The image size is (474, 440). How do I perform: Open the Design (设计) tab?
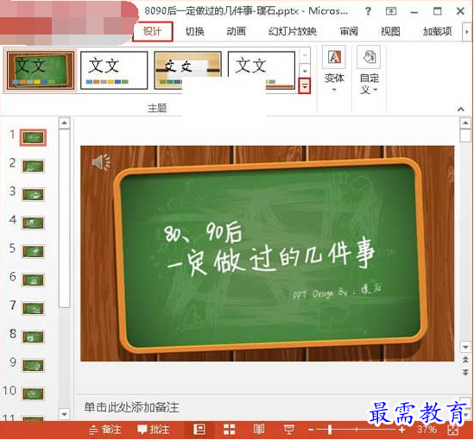152,31
